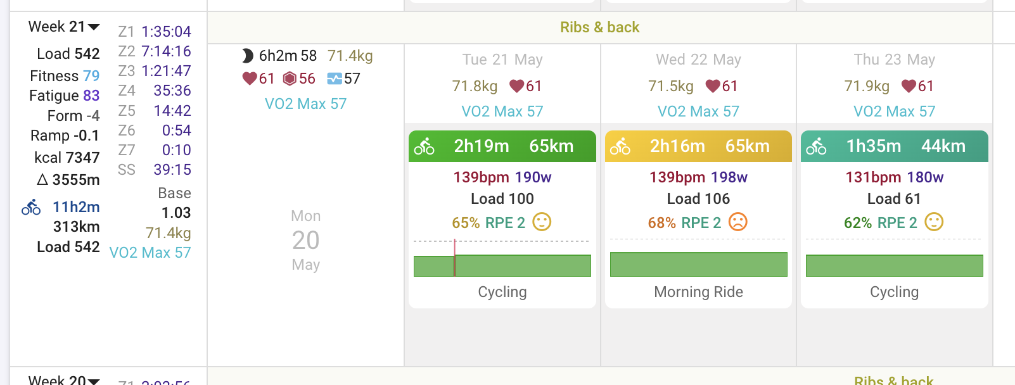Click the hexagon readiness icon beside 56
Viewport: 1015px width, 385px height.
pos(290,79)
